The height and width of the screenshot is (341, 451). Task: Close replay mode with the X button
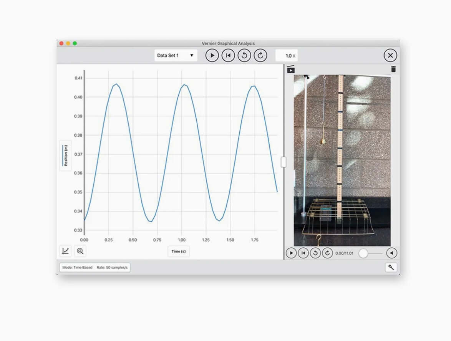coord(390,56)
